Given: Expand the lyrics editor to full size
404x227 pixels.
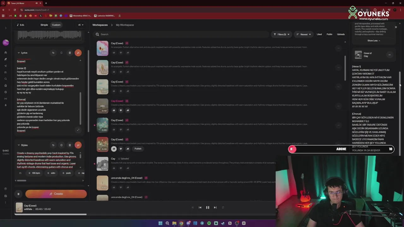Looking at the screenshot, I should pos(78,130).
